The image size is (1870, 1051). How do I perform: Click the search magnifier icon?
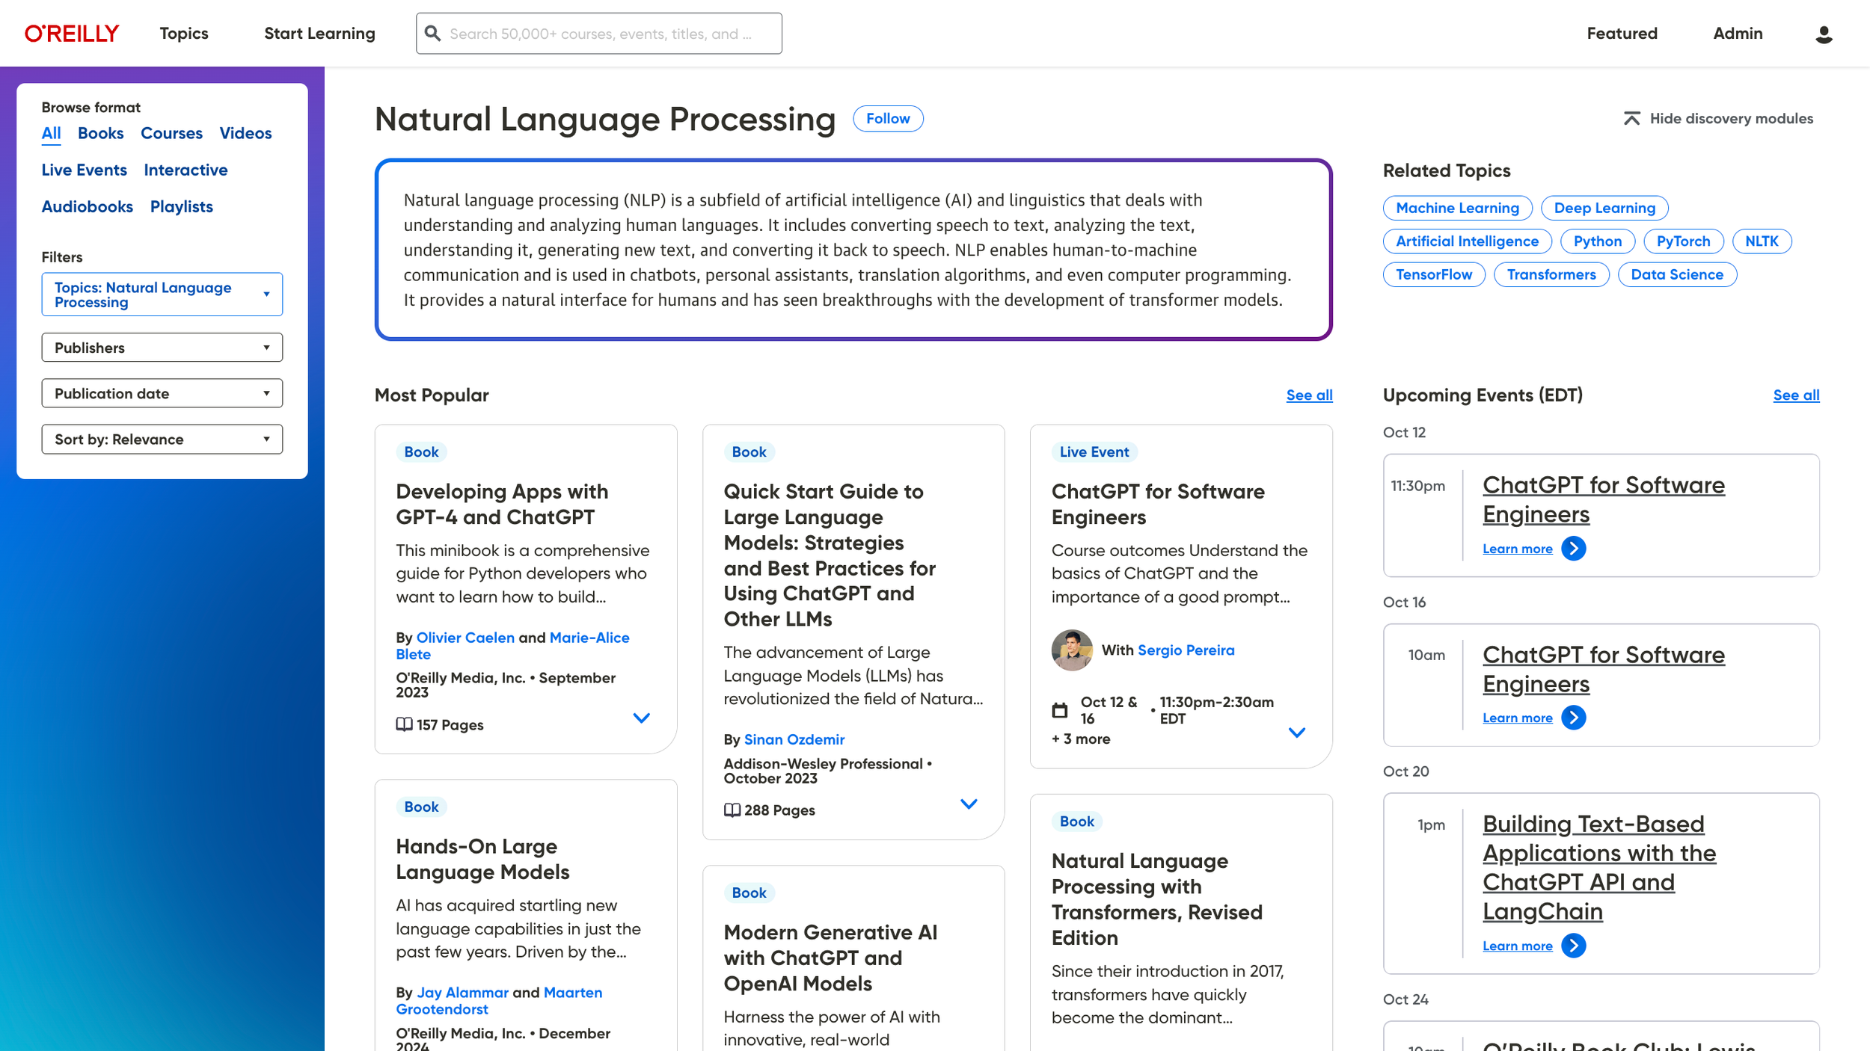pos(432,34)
